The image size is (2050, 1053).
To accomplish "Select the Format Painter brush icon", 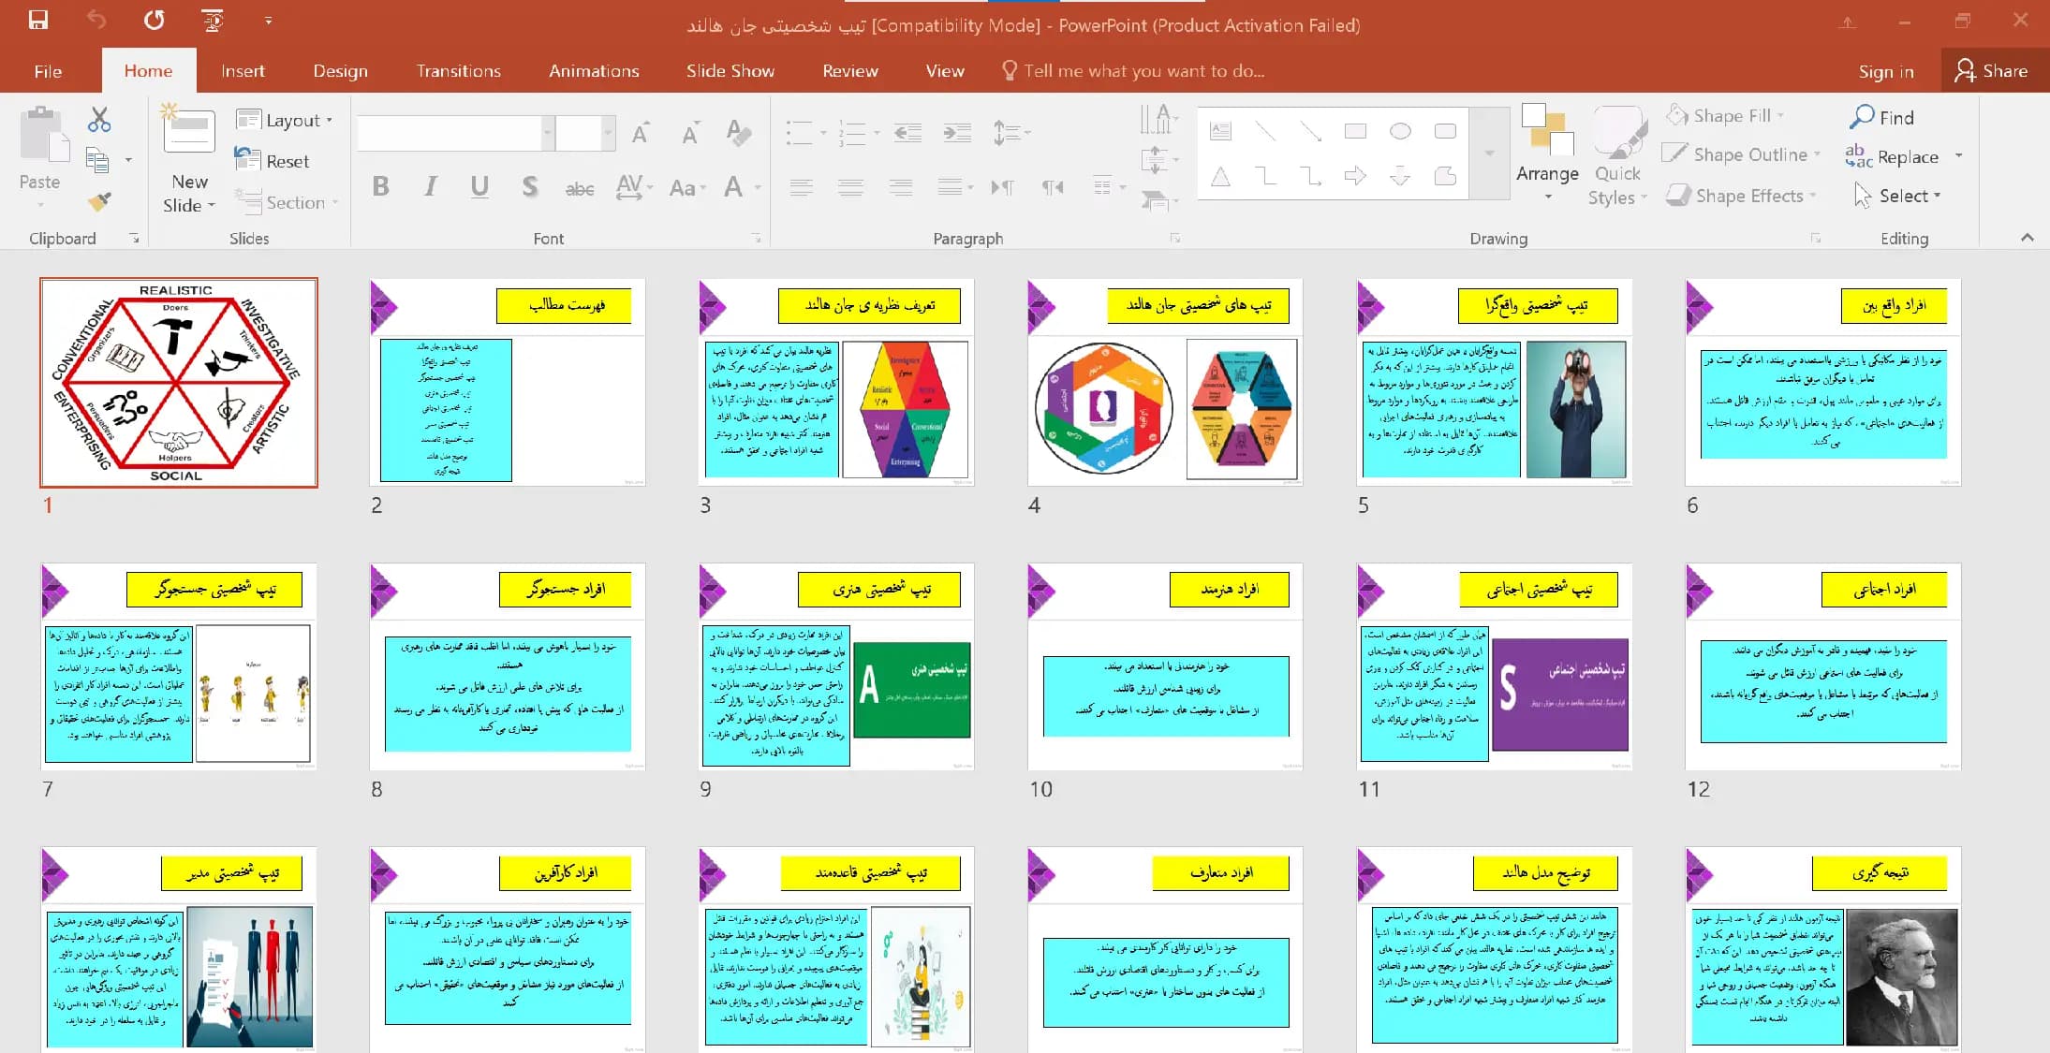I will (99, 200).
